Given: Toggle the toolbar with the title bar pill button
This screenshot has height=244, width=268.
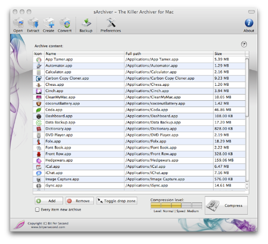Looking at the screenshot, I should (252, 12).
